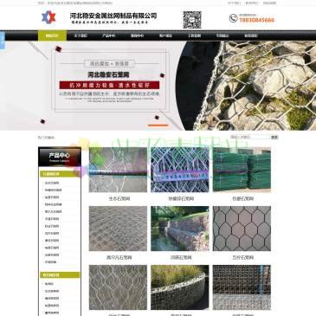Screen dimensions: 316x316
Task: Open 工程案例 in the navigation bar
Action: 194,35
